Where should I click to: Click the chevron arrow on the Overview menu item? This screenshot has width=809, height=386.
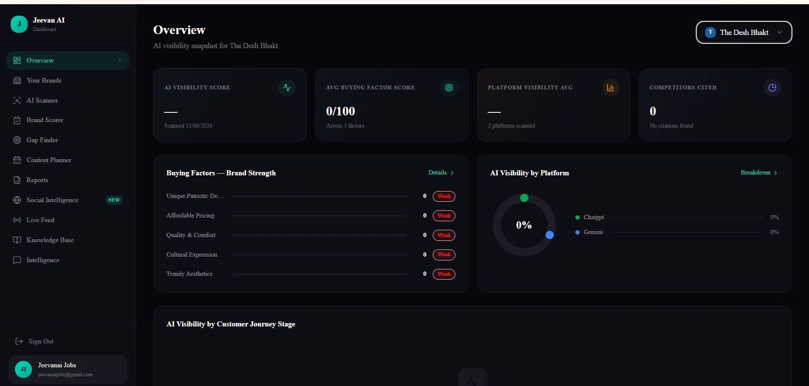120,60
